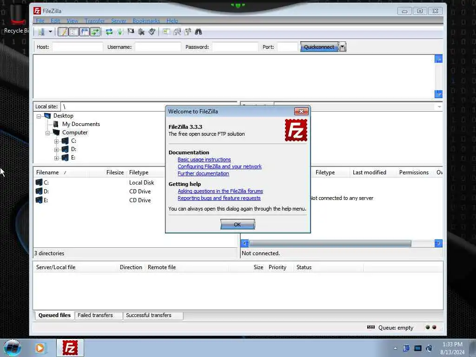Open the Remote site path dropdown

click(439, 106)
